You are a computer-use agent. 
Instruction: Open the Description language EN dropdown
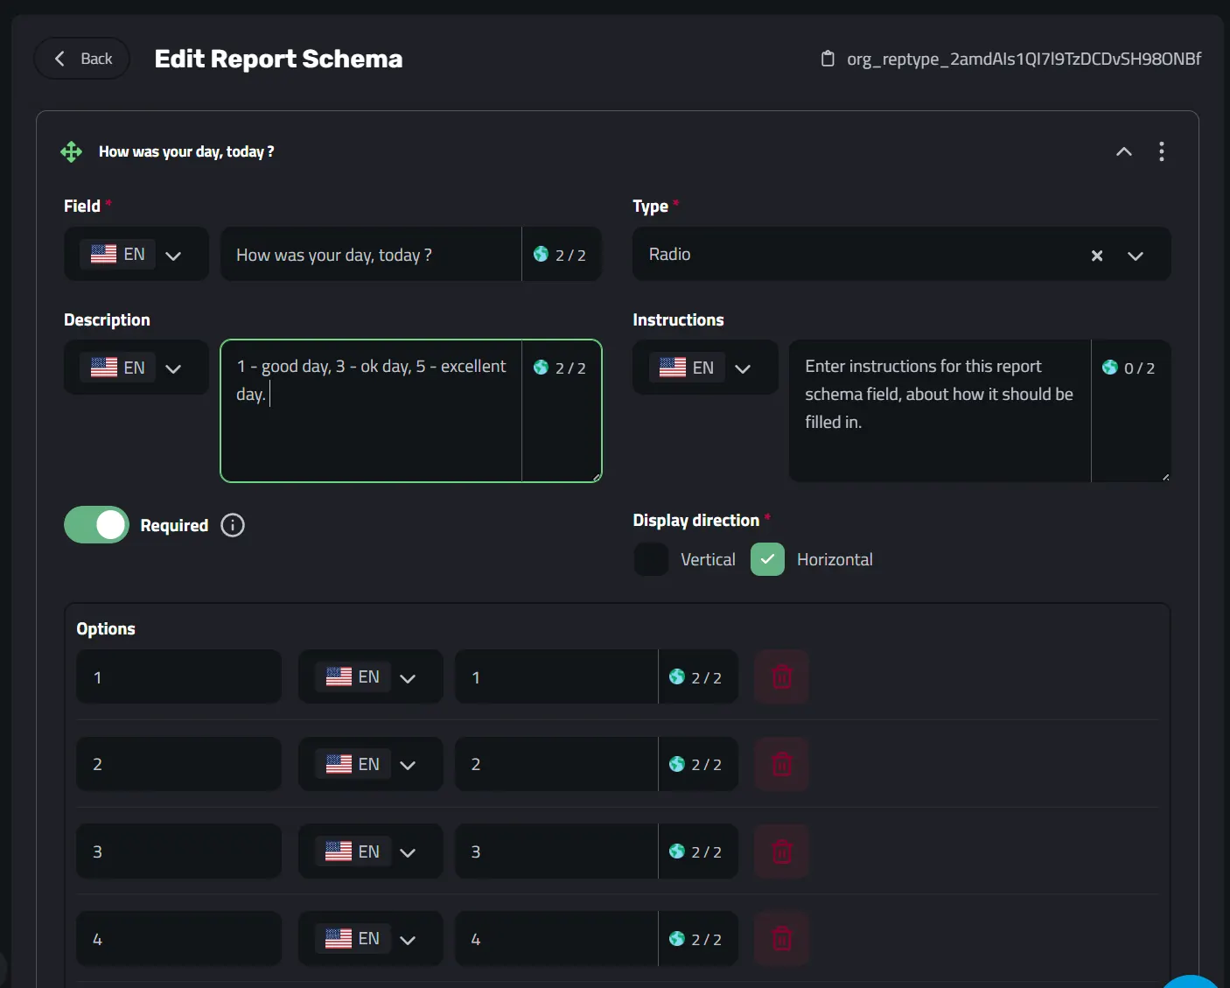136,368
